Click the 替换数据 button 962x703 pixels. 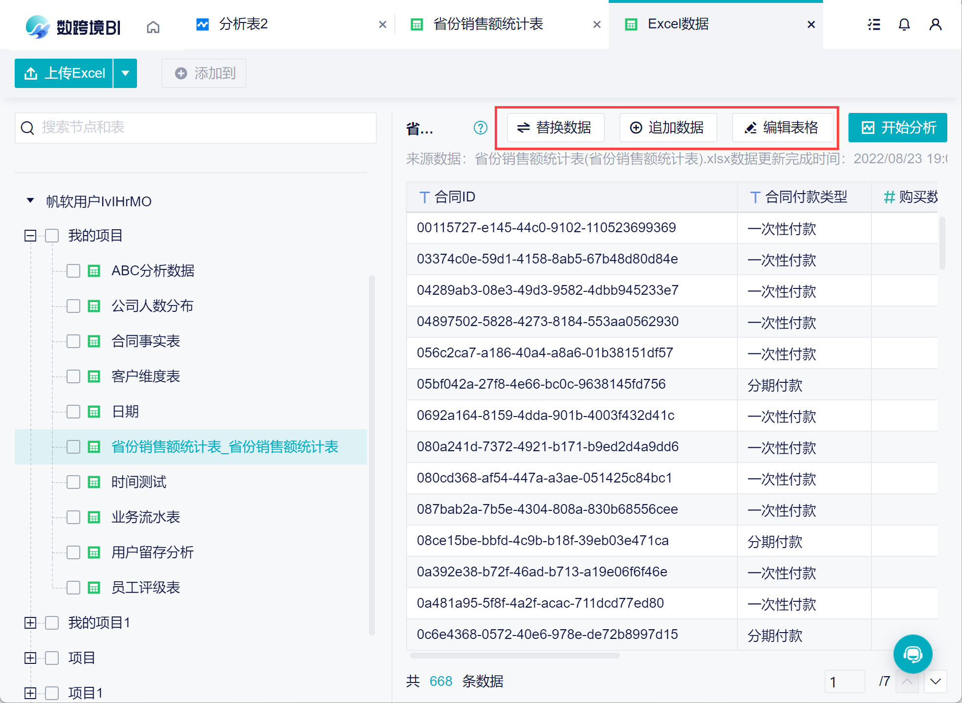click(x=555, y=128)
